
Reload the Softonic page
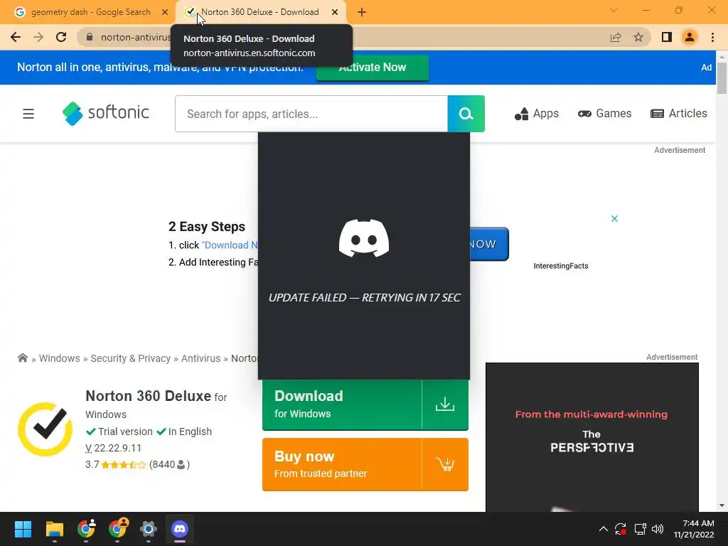[x=61, y=37]
